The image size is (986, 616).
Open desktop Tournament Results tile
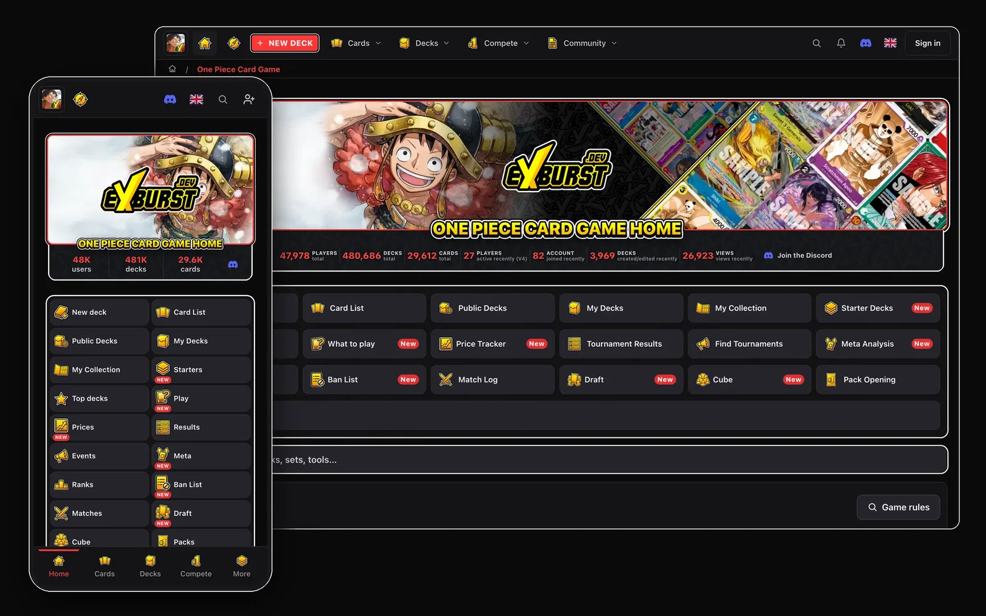pos(621,344)
